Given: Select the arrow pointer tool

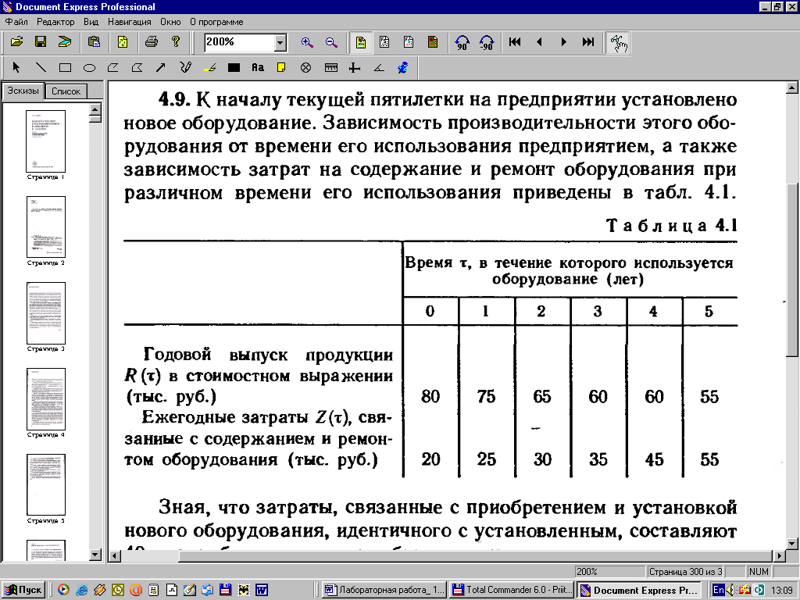Looking at the screenshot, I should click(x=16, y=67).
